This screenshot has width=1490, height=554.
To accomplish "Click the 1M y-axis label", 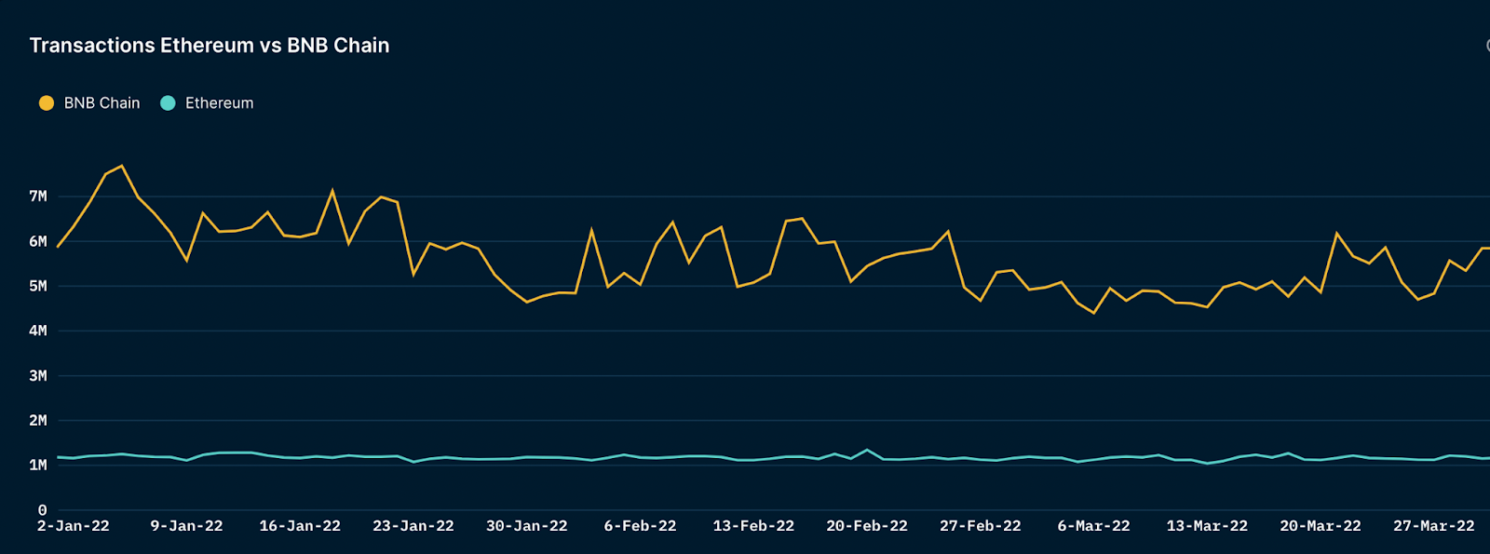I will (38, 465).
